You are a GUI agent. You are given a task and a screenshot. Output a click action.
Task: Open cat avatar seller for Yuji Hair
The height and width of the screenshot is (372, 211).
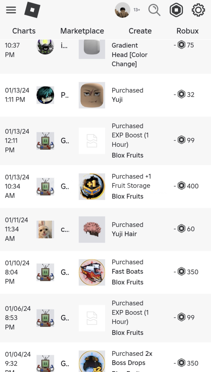tap(45, 229)
